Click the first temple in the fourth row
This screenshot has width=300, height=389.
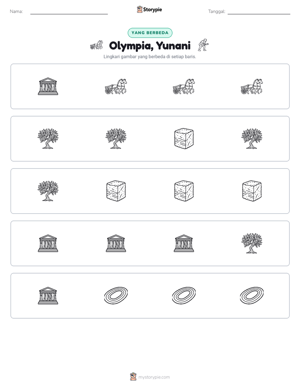click(x=48, y=243)
